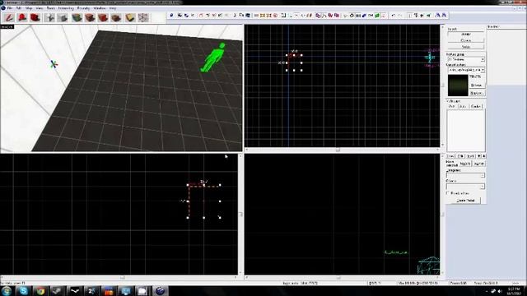Click the volume icon in the system tray
The width and height of the screenshot is (527, 296).
click(500, 291)
